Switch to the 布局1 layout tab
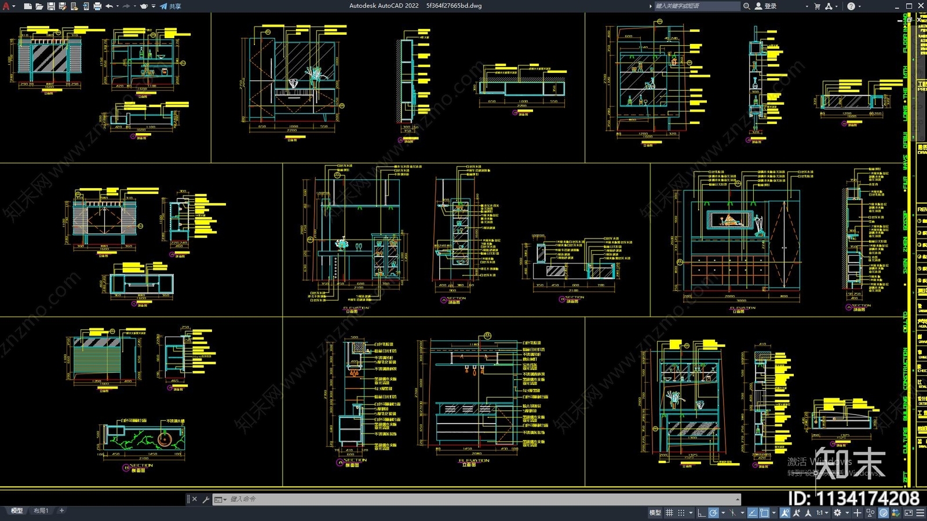This screenshot has height=521, width=927. (x=41, y=511)
